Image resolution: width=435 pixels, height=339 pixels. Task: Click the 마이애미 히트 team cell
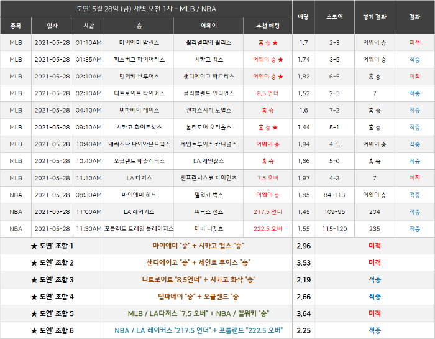click(139, 195)
